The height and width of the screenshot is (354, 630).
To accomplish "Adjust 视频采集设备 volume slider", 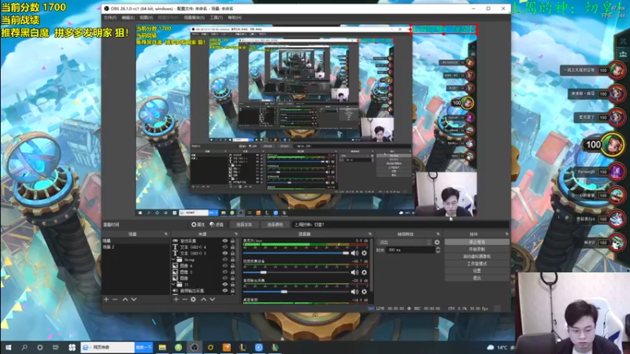I will (296, 272).
